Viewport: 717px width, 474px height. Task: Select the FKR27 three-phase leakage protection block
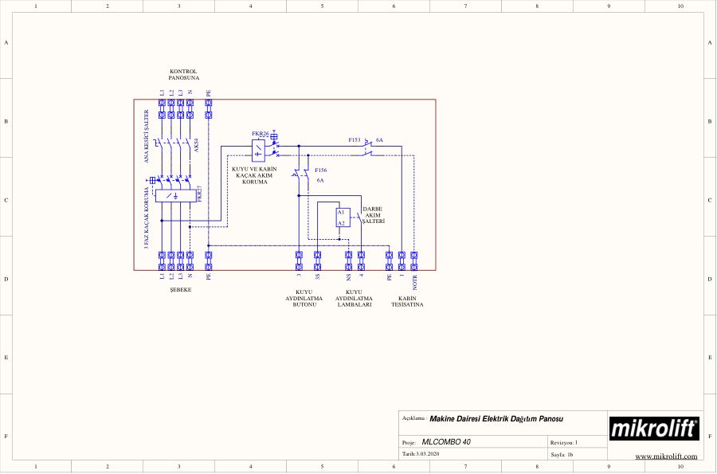pos(175,196)
